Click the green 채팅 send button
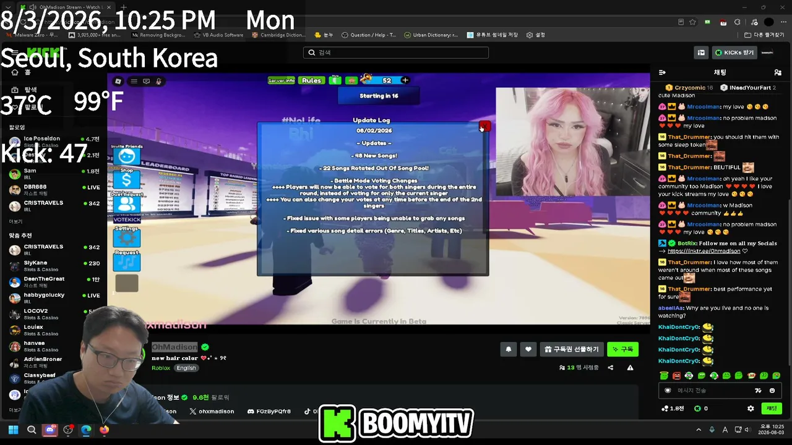The image size is (792, 445). (772, 409)
